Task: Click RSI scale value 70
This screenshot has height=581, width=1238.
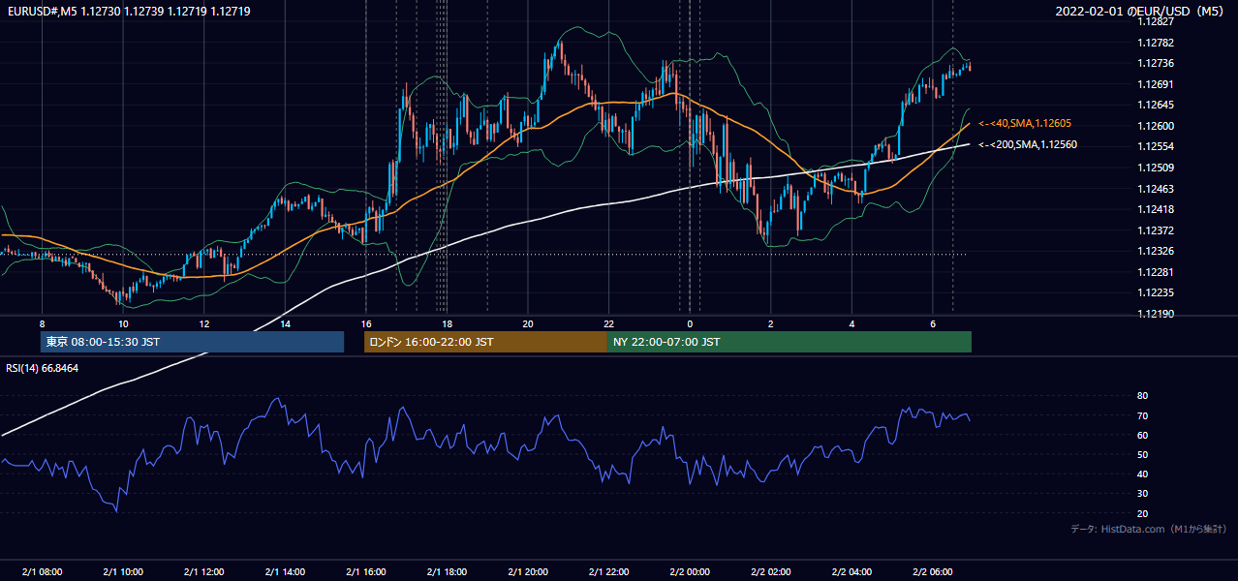Action: click(1142, 415)
